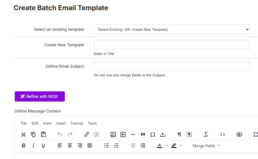This screenshot has width=258, height=159.
Task: Start a bulleted list
Action: [x=106, y=145]
